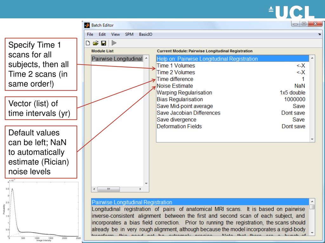Open a saved batch with folder icon
Viewport: 325px width, 243px height.
96,43
